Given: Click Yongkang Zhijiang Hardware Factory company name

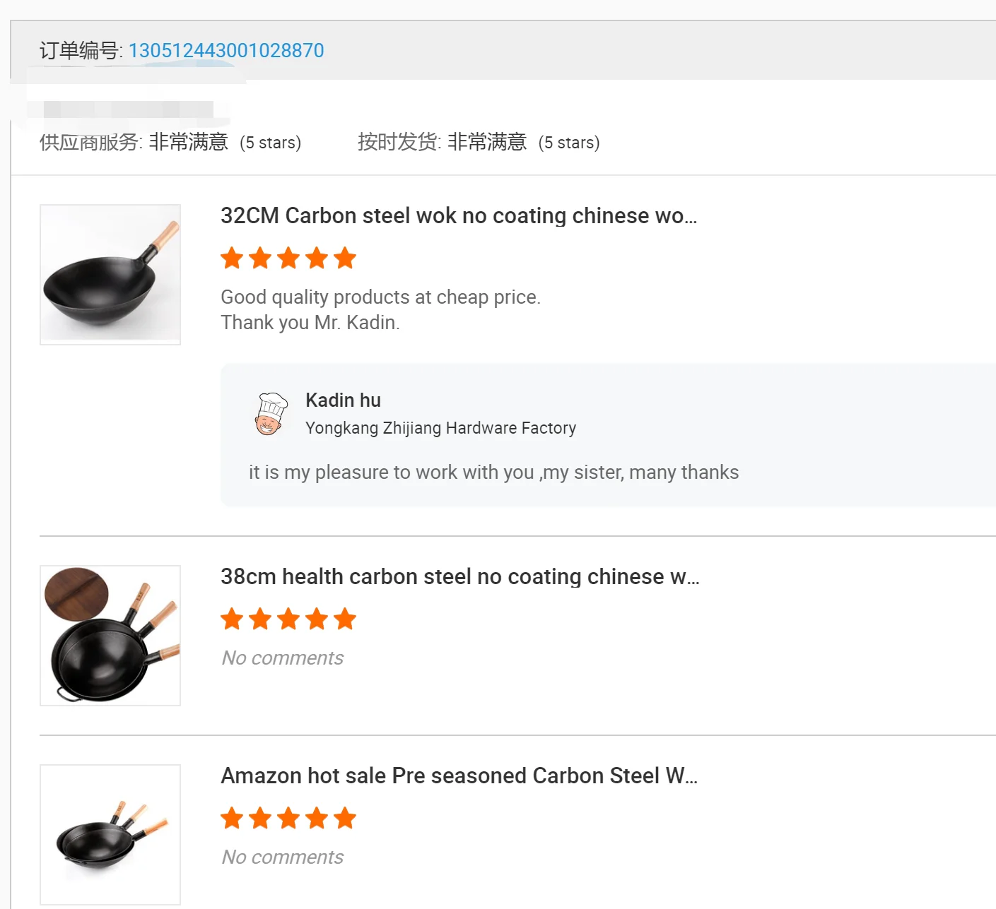Looking at the screenshot, I should point(440,428).
